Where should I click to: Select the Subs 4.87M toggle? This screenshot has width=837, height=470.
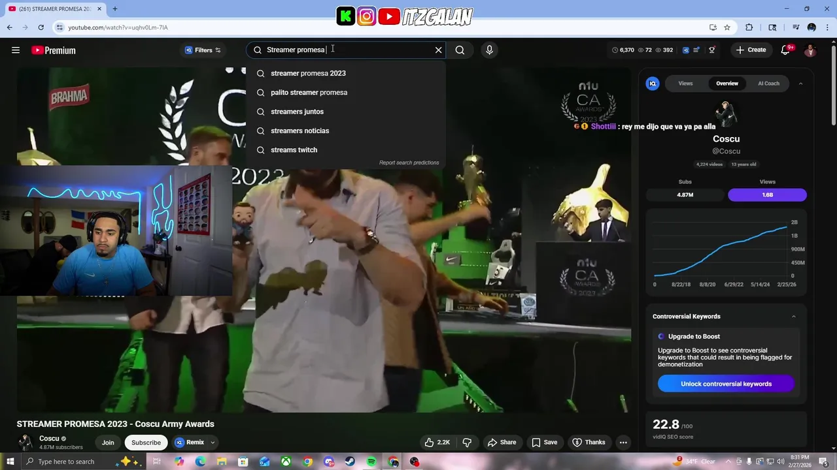click(x=685, y=195)
